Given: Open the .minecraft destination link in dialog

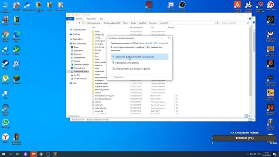Looking at the screenshot, I should pos(164,43).
